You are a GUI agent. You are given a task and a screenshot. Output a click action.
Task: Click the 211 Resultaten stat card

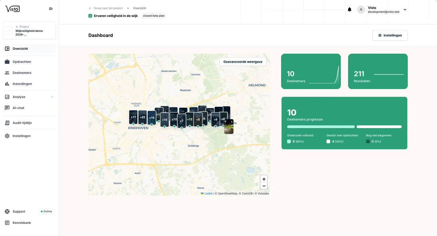(378, 71)
